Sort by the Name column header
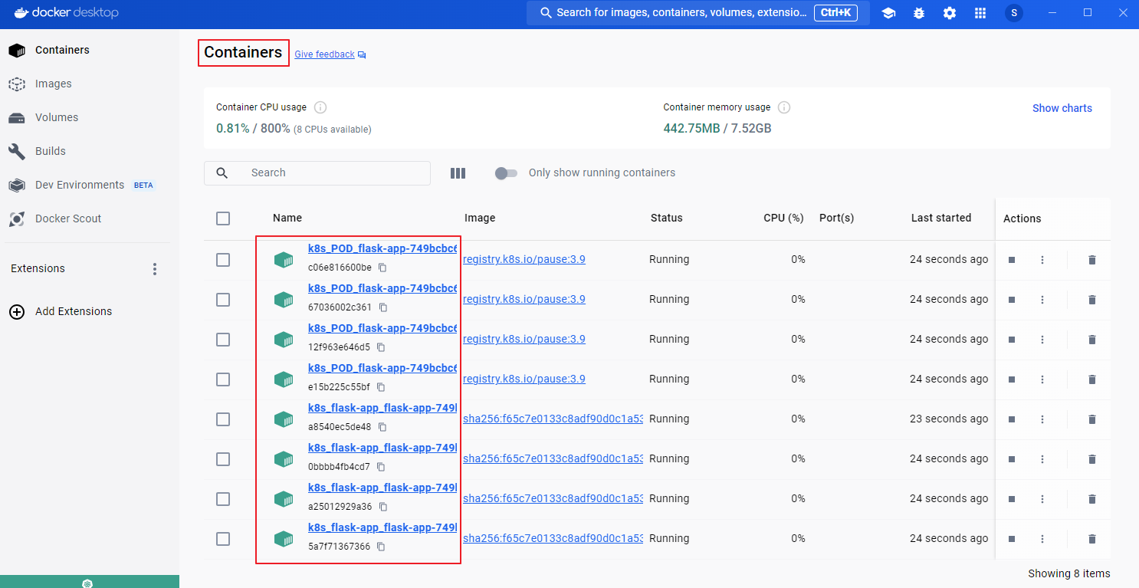1139x588 pixels. pyautogui.click(x=287, y=218)
